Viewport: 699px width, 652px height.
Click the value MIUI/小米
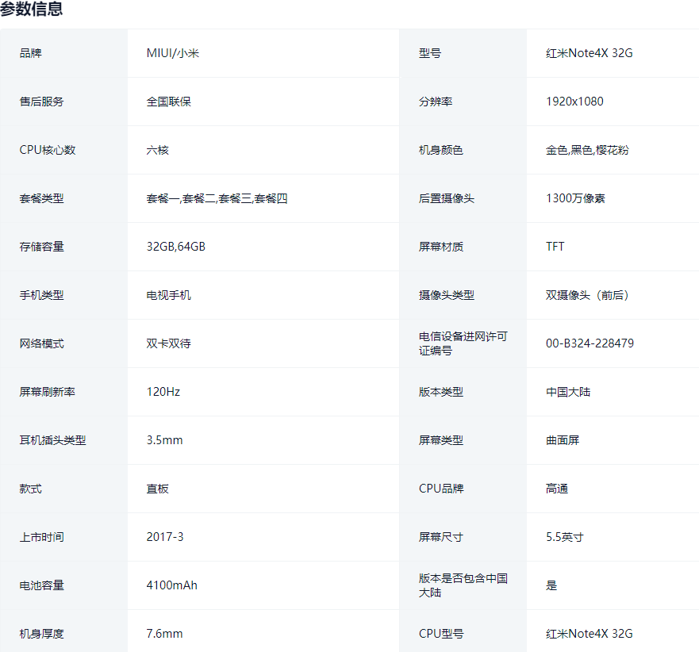[x=172, y=53]
